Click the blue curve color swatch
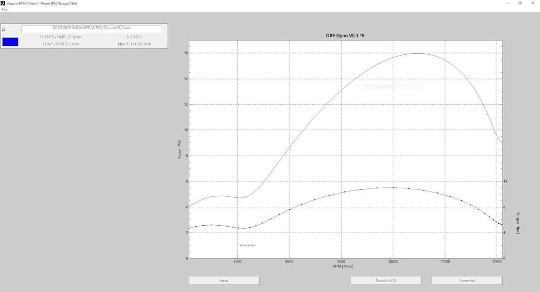This screenshot has width=540, height=292. pyautogui.click(x=10, y=42)
